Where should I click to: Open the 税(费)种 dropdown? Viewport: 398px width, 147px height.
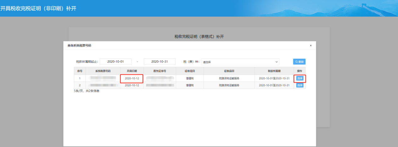coord(240,62)
